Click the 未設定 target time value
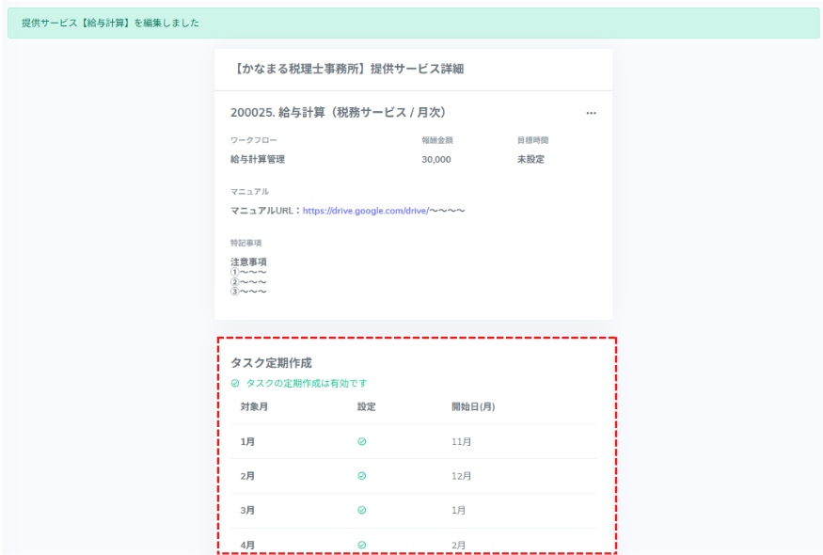 click(x=530, y=159)
